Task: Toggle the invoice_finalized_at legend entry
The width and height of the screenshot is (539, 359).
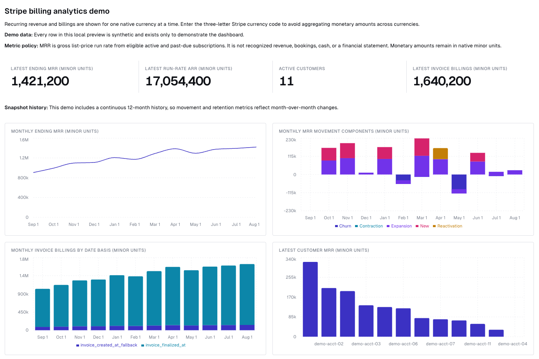Action: pos(163,345)
